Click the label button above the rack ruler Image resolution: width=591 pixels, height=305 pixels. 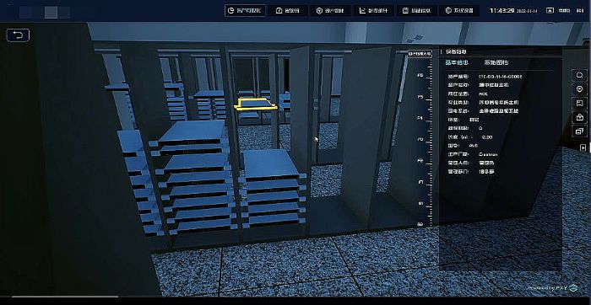click(420, 54)
